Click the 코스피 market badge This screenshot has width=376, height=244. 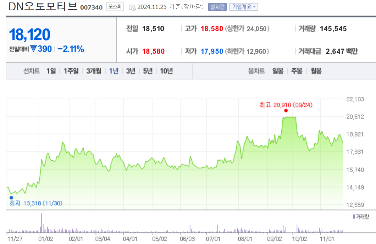pos(115,7)
